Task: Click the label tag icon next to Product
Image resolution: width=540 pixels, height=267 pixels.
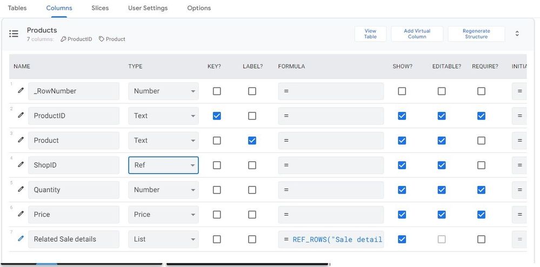Action: click(102, 39)
